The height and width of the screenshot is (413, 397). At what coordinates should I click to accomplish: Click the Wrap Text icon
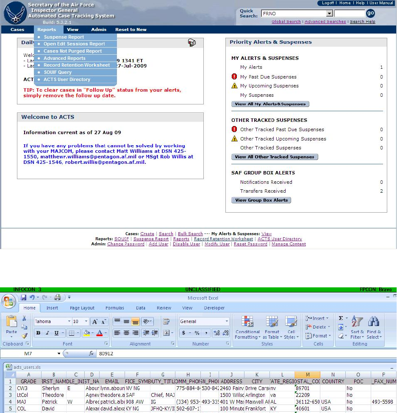coord(166,321)
